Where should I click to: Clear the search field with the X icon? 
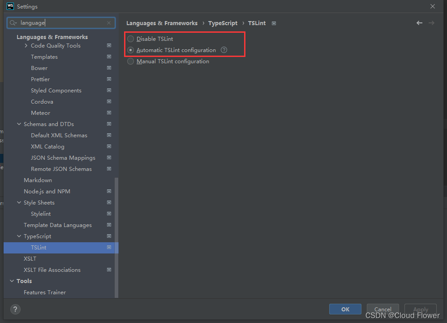click(108, 22)
